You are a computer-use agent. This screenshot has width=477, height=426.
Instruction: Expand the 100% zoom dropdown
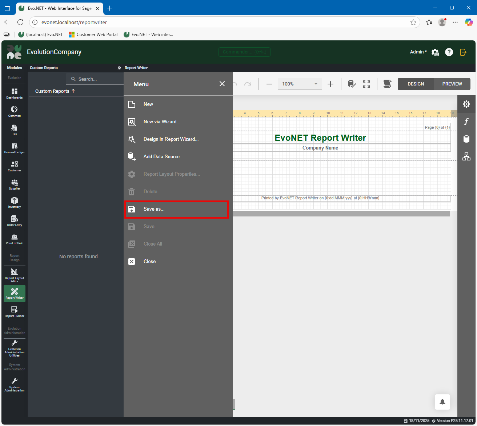tap(316, 84)
